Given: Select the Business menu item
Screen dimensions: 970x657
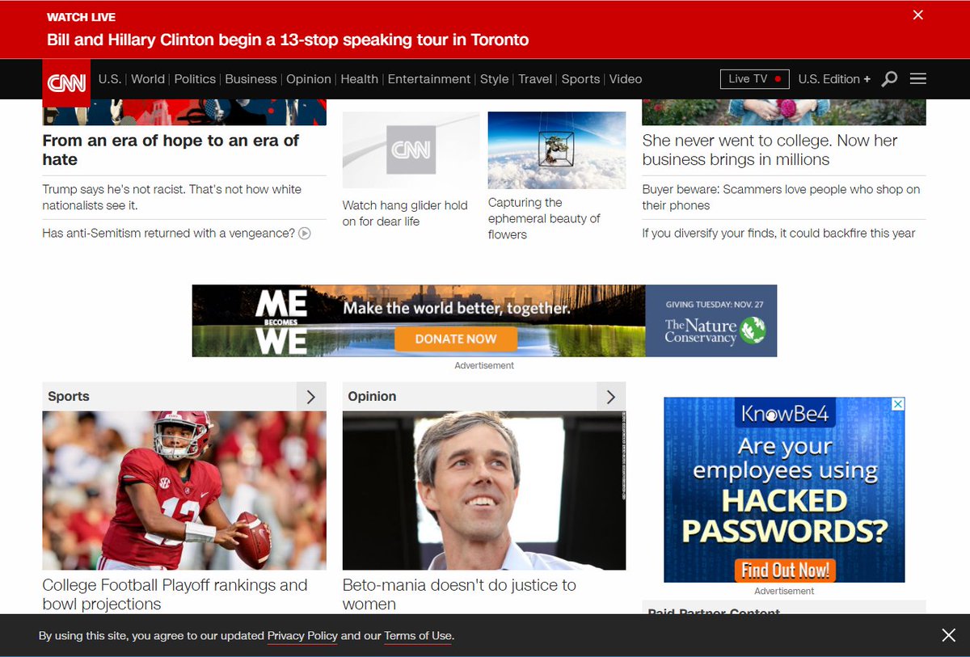Looking at the screenshot, I should coord(251,79).
